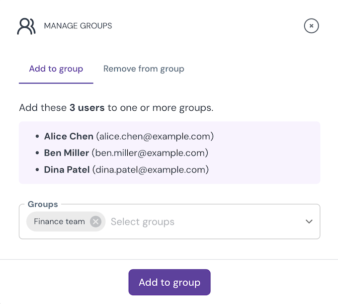Select the Finance team chip label
This screenshot has width=338, height=304.
pos(59,222)
